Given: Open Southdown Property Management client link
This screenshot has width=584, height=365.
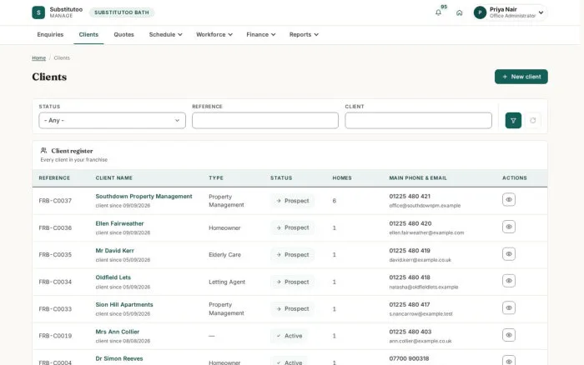Looking at the screenshot, I should [143, 197].
